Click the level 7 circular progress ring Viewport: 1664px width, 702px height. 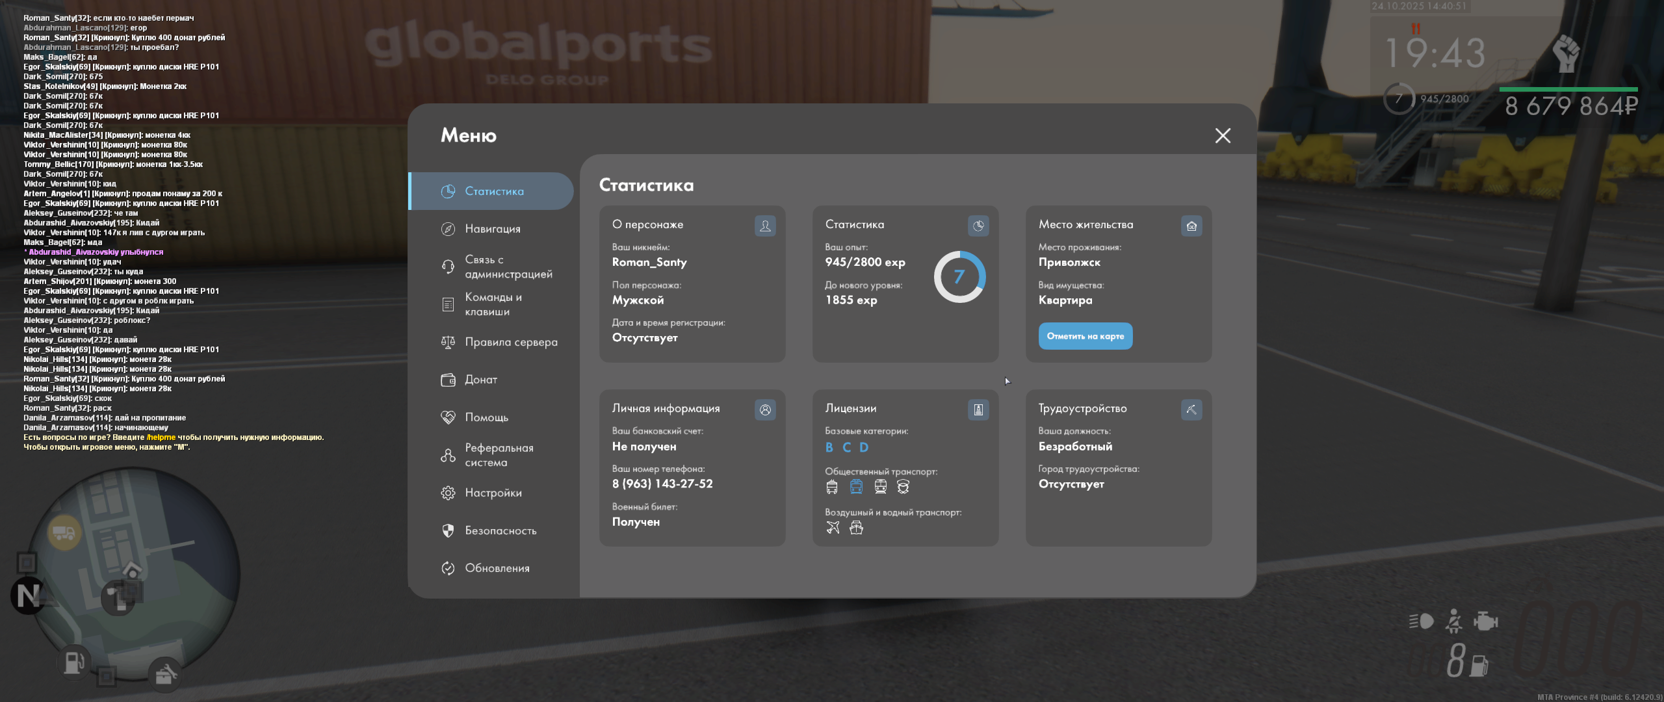coord(959,277)
